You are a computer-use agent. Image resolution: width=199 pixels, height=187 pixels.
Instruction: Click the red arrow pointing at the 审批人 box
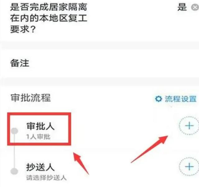[x=81, y=163]
